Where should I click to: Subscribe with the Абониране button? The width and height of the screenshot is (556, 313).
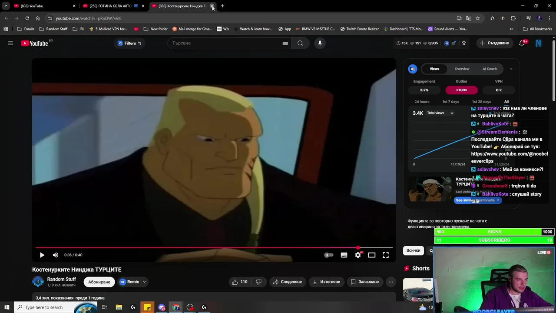tap(99, 282)
